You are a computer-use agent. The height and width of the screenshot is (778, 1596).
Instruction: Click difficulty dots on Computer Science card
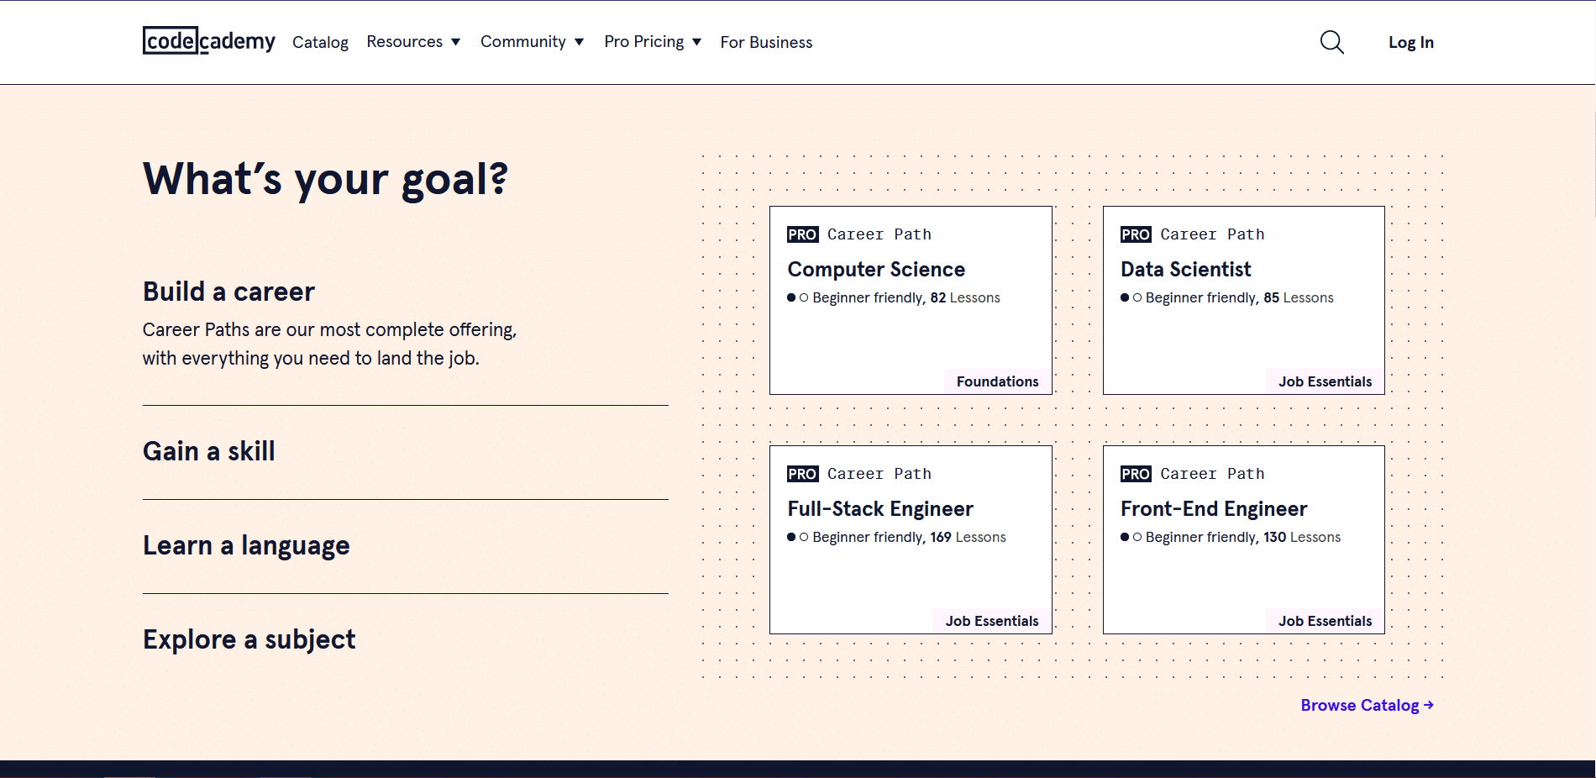pyautogui.click(x=797, y=297)
